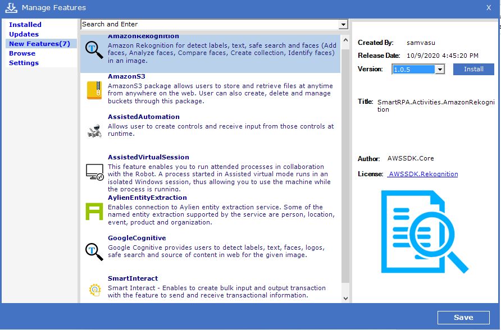Click the SmartInteract gear icon
501x330 pixels.
(x=94, y=290)
